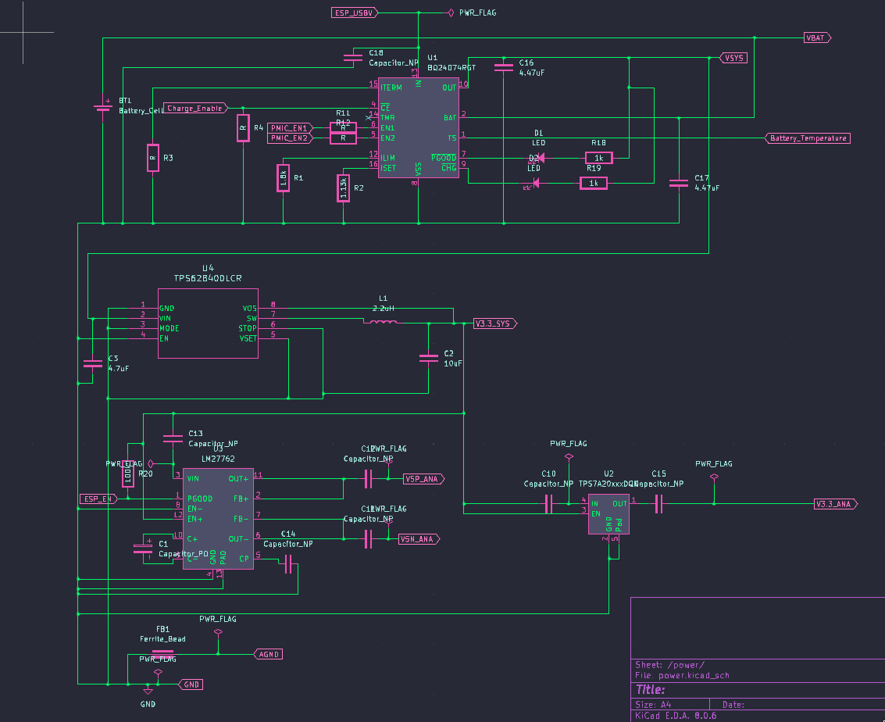The image size is (885, 722).
Task: Select the ESP_USBV global label
Action: click(355, 13)
